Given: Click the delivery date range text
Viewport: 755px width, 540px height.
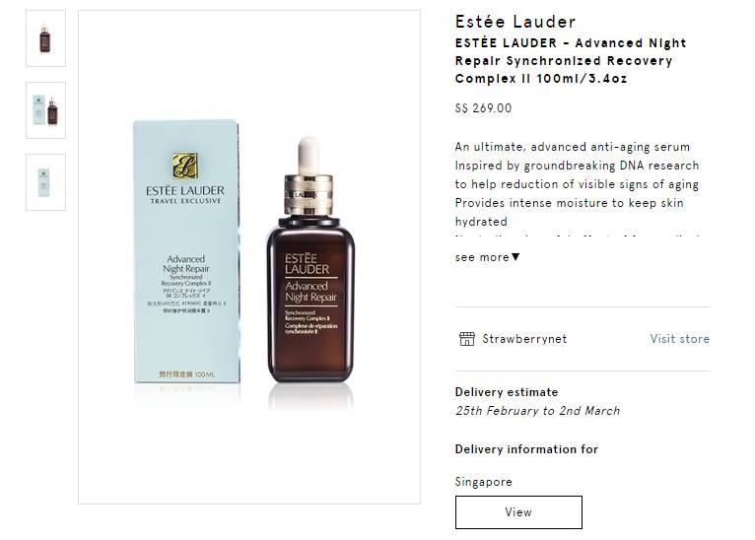Looking at the screenshot, I should 537,411.
